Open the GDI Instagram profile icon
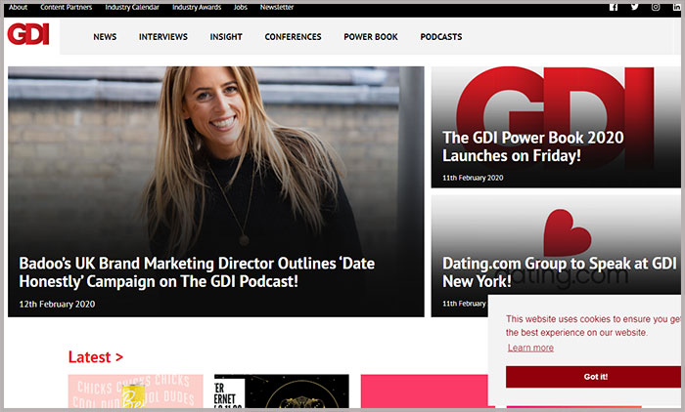This screenshot has width=685, height=412. [656, 7]
